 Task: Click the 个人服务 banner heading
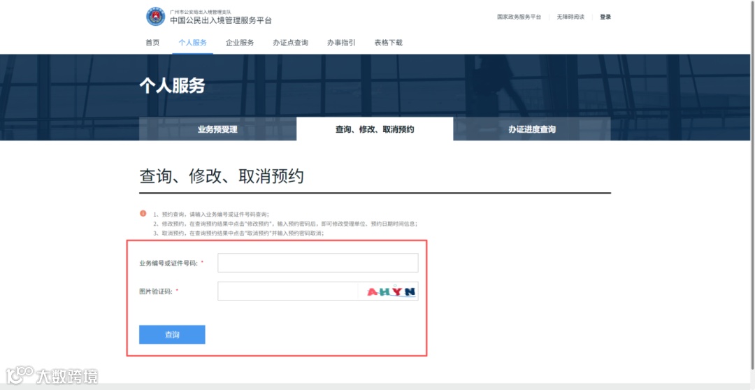pyautogui.click(x=172, y=85)
